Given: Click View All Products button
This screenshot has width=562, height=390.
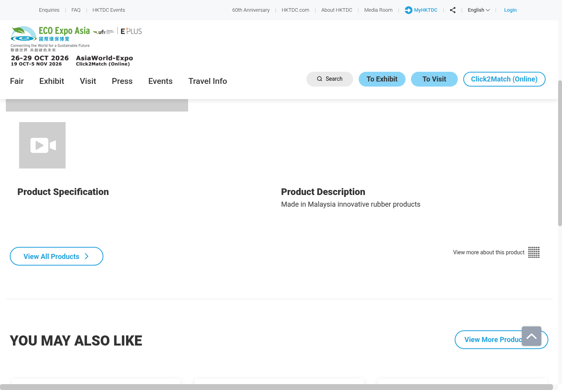Looking at the screenshot, I should 57,256.
